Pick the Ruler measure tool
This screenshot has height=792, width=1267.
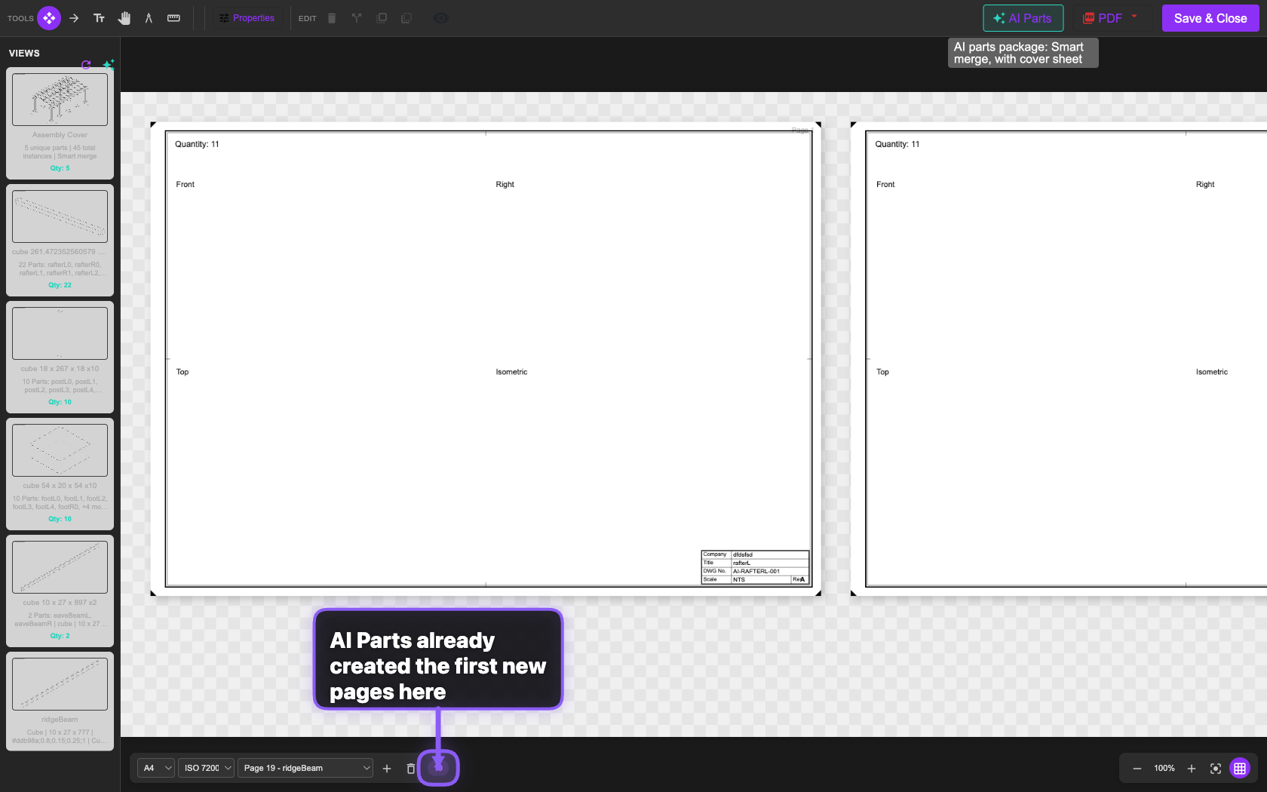[173, 18]
